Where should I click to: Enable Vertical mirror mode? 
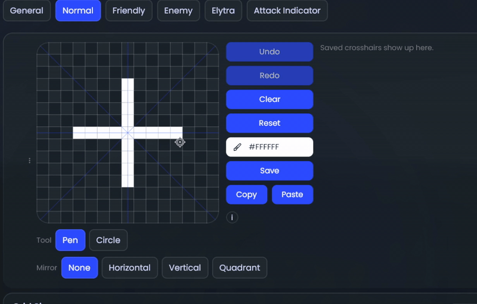coord(185,268)
